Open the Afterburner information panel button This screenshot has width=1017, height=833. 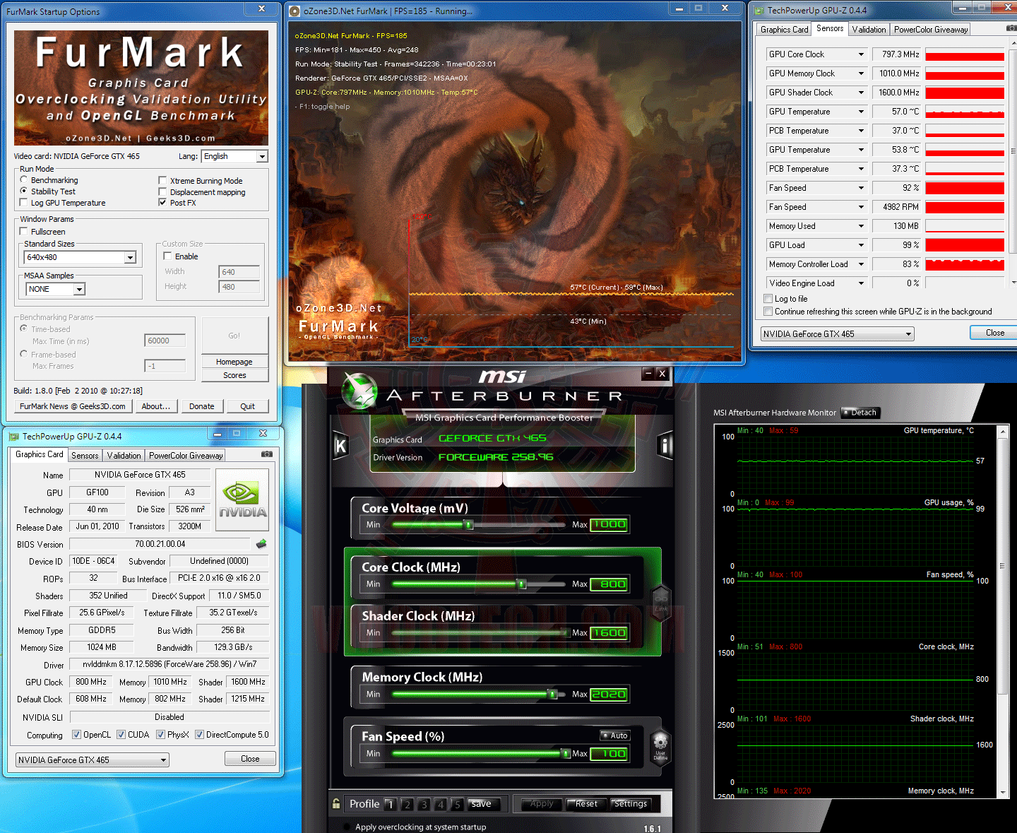pos(665,445)
